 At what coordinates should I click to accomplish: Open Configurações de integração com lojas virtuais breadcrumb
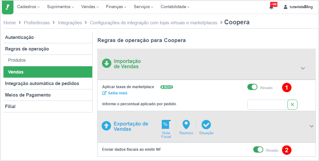(x=154, y=23)
